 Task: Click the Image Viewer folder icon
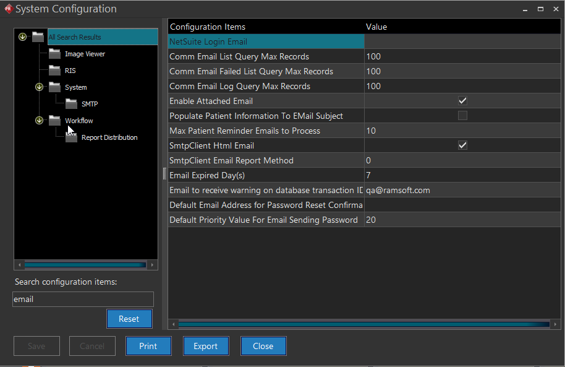coord(54,54)
